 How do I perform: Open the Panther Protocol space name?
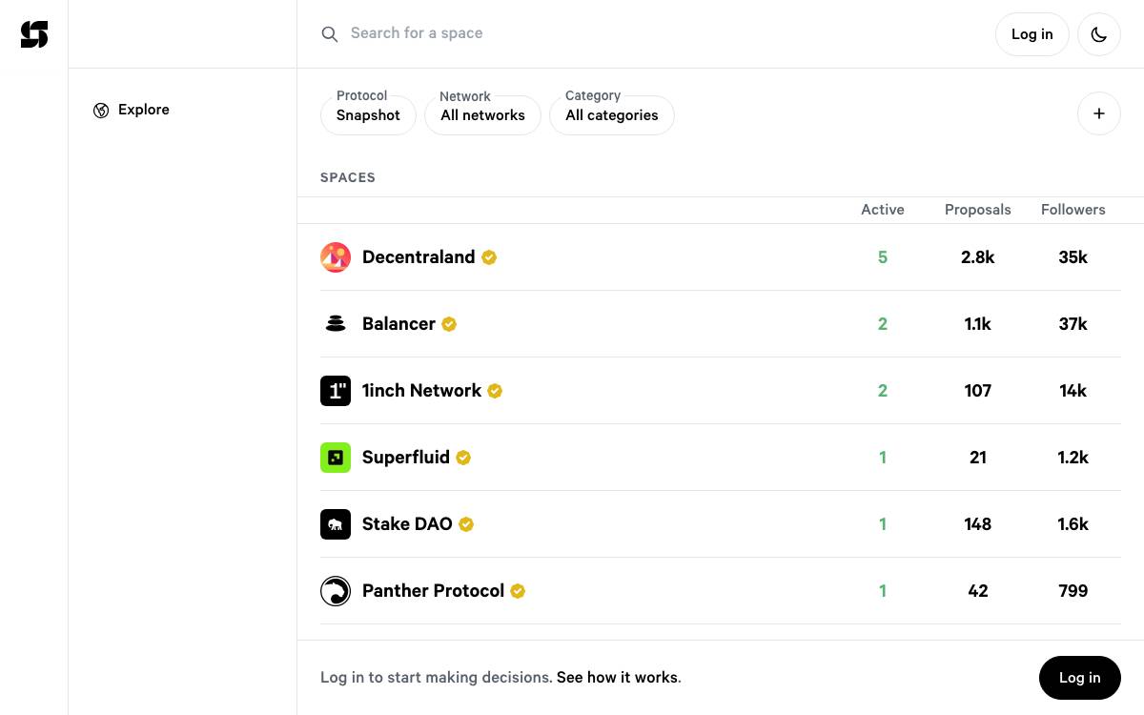click(433, 591)
